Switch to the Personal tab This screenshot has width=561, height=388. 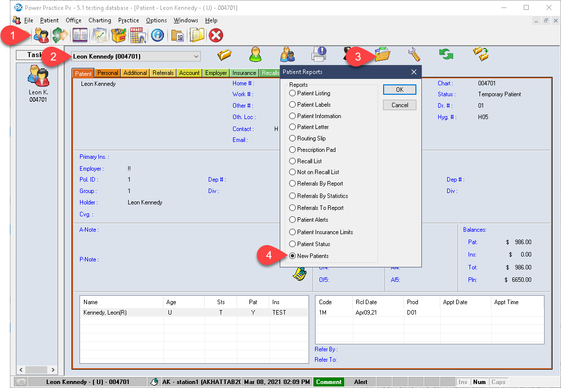(108, 73)
